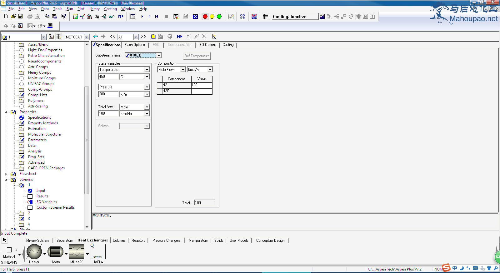The image size is (500, 273).
Task: Select the Heater block icon
Action: point(34,252)
